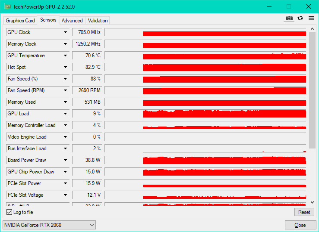319x232 pixels.
Task: Open the PCIe Slot Power dropdown
Action: coord(65,183)
